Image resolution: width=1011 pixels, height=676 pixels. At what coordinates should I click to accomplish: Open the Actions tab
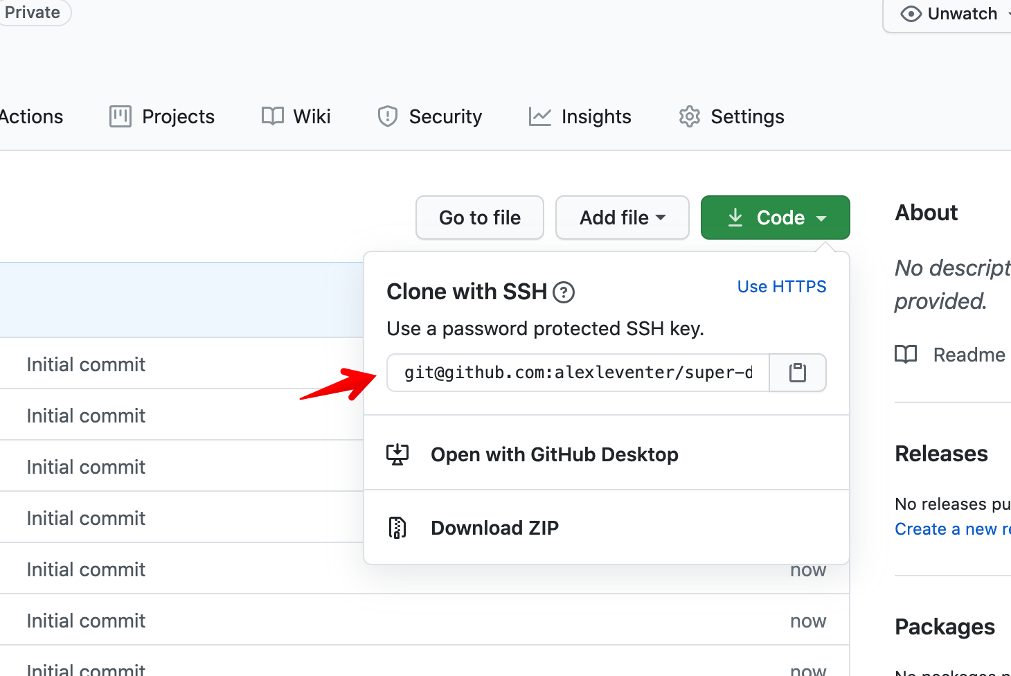pyautogui.click(x=30, y=116)
